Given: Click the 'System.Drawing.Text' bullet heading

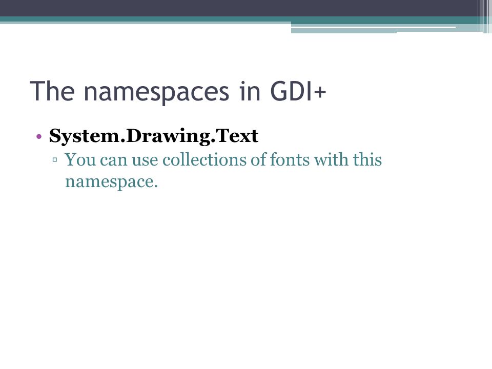Looking at the screenshot, I should coord(154,136).
